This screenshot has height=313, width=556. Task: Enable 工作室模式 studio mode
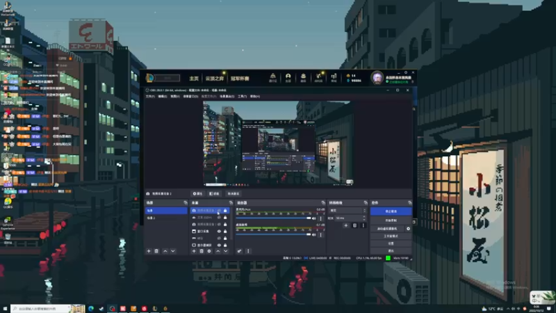391,236
